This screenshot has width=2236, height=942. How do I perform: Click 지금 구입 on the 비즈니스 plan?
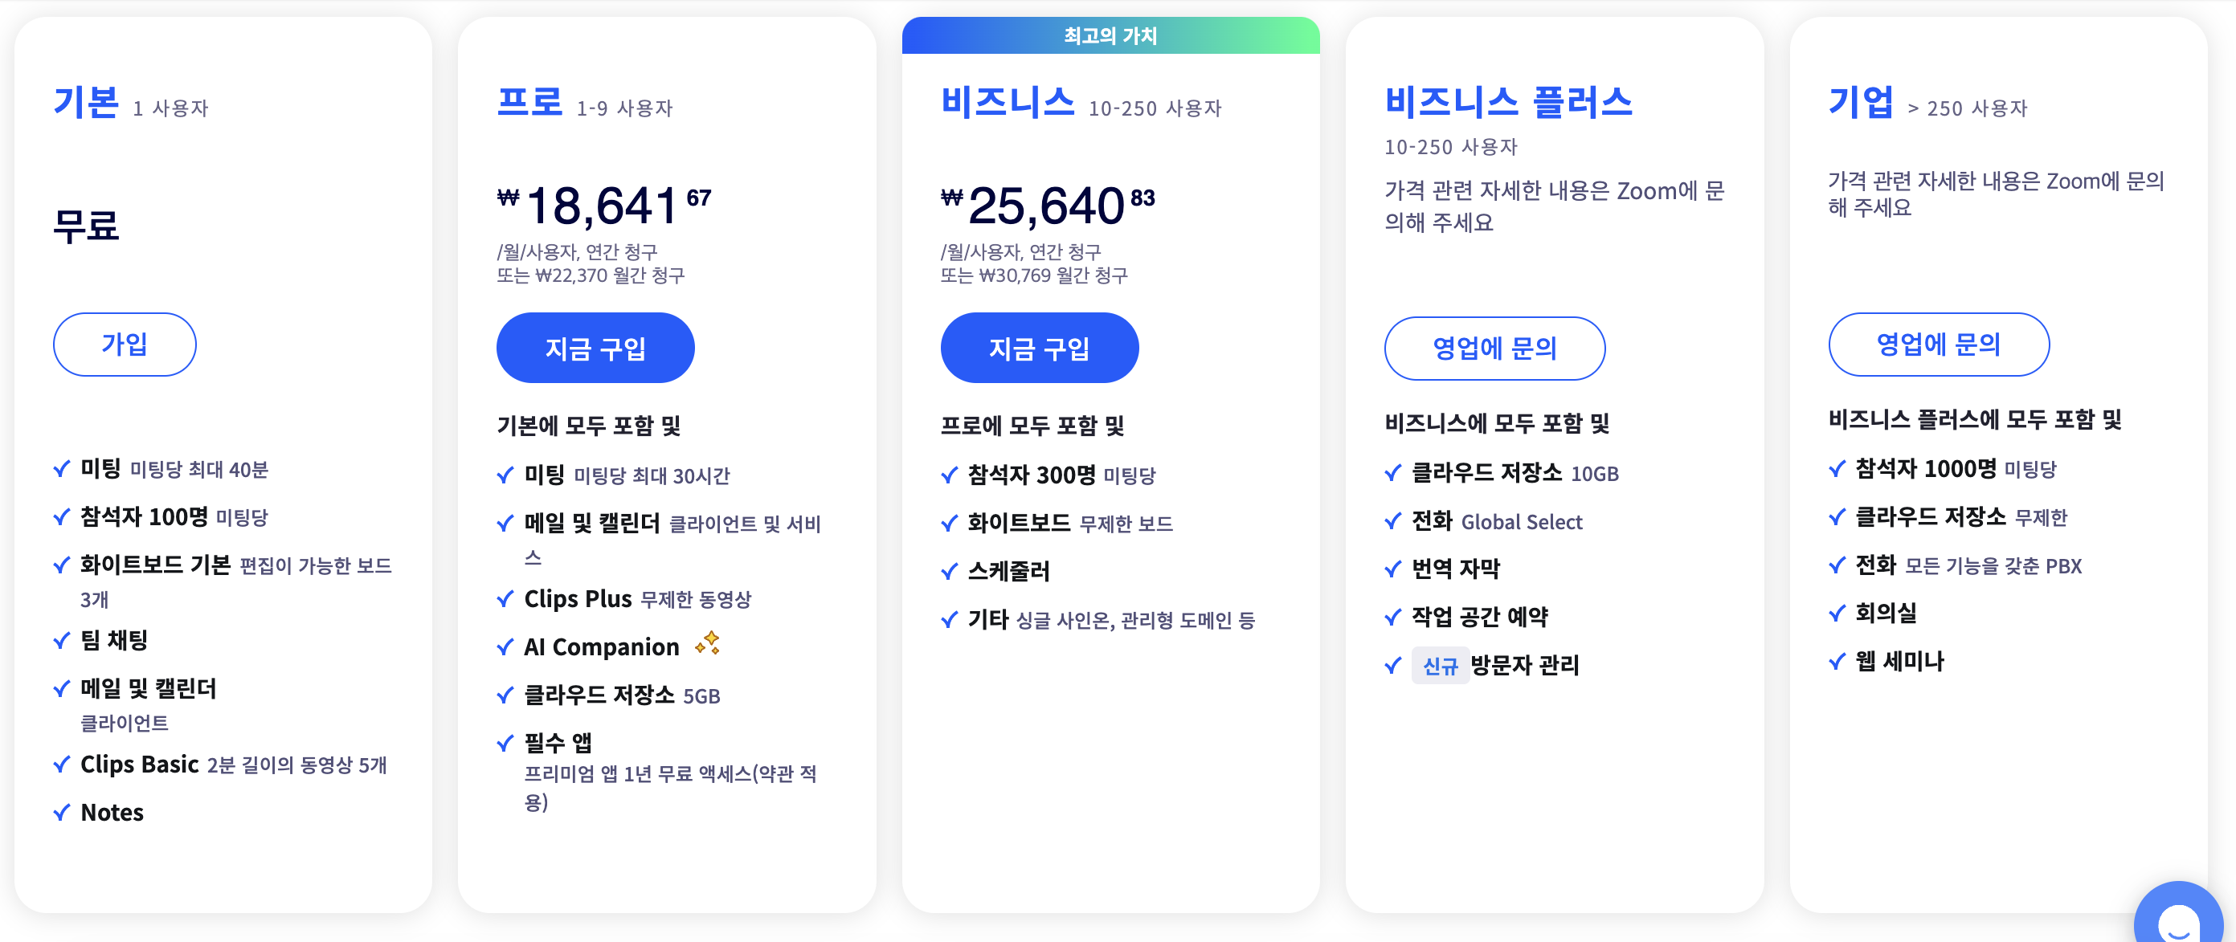pyautogui.click(x=1039, y=347)
